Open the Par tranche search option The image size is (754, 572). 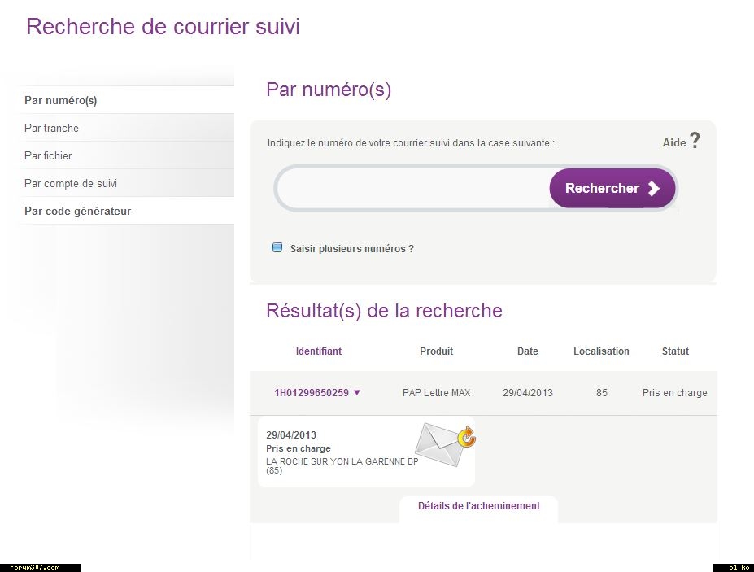click(x=52, y=128)
